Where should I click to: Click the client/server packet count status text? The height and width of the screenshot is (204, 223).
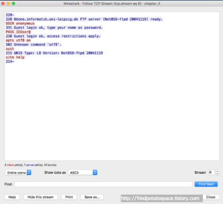[x=31, y=165]
